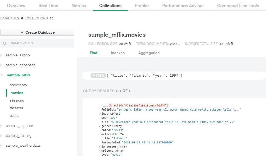Click the metacritic value 74

[x=122, y=134]
